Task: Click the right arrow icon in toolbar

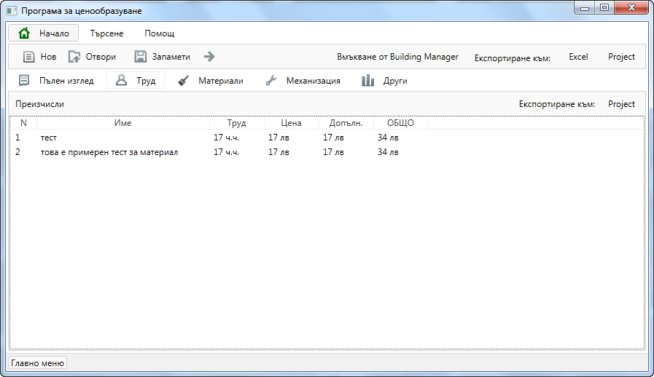Action: (x=209, y=57)
